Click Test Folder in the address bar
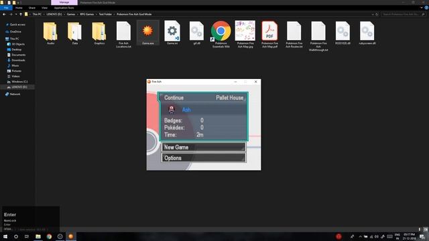The width and height of the screenshot is (429, 241). [x=105, y=14]
